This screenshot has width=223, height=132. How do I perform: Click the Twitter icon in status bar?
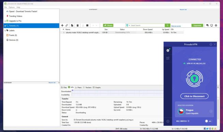[x=207, y=129]
